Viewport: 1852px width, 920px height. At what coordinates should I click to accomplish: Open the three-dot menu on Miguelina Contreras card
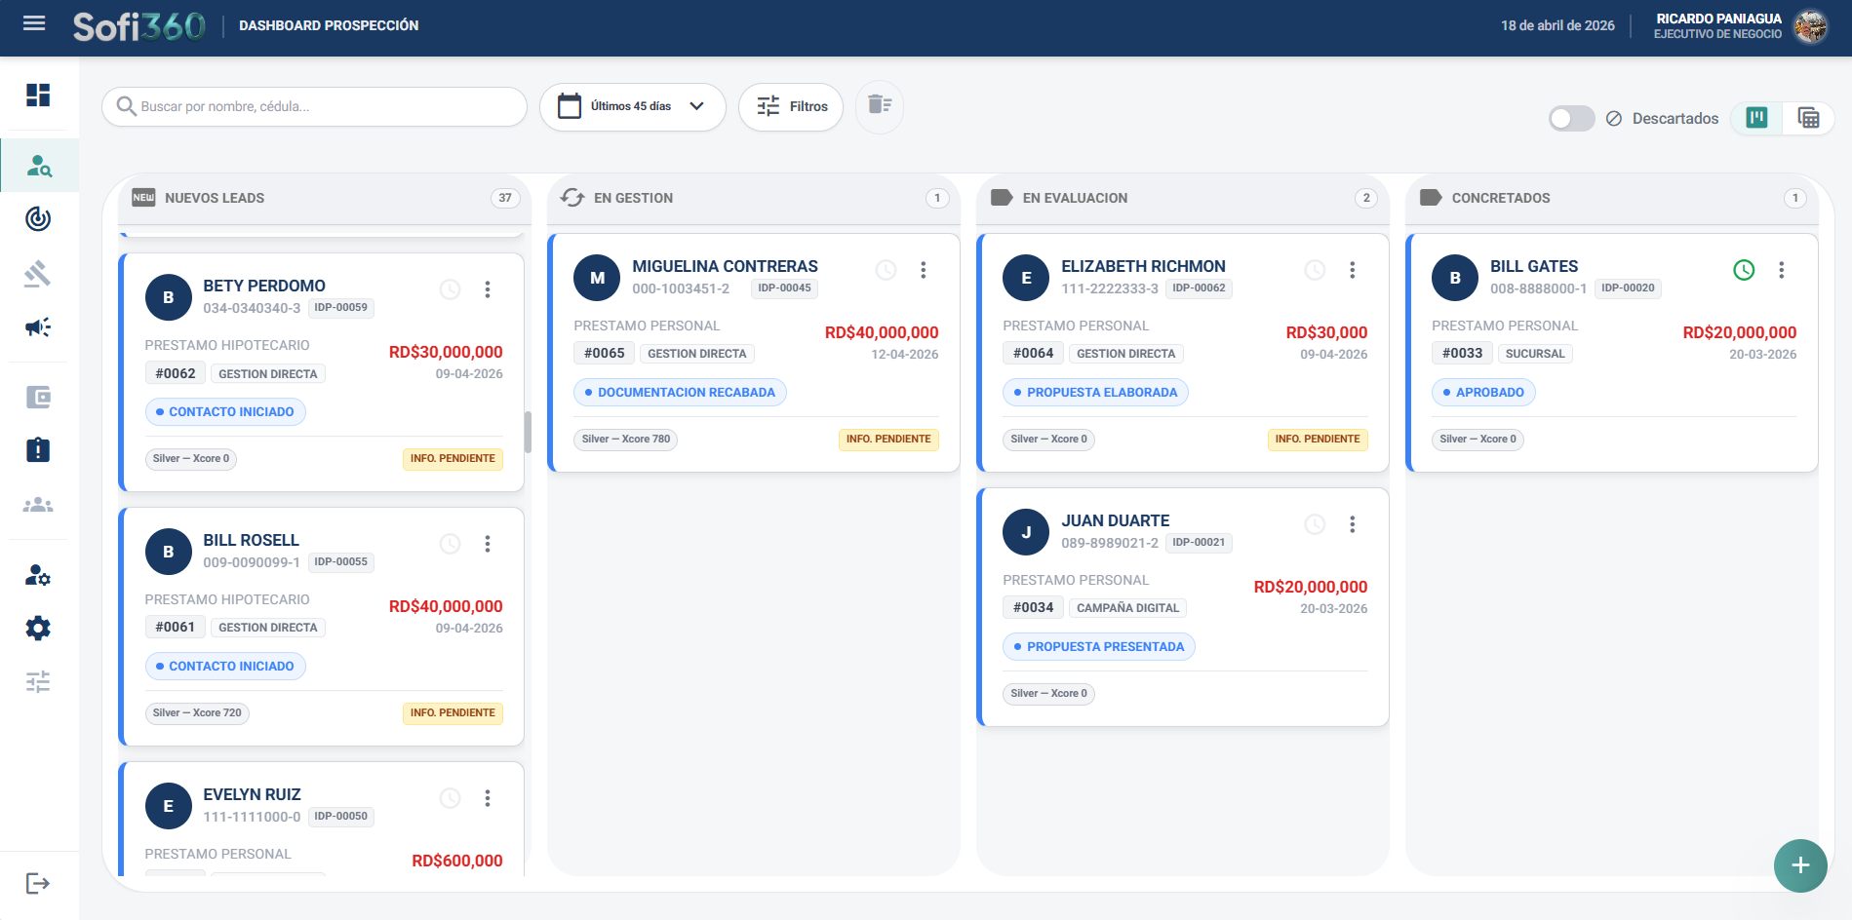924,270
